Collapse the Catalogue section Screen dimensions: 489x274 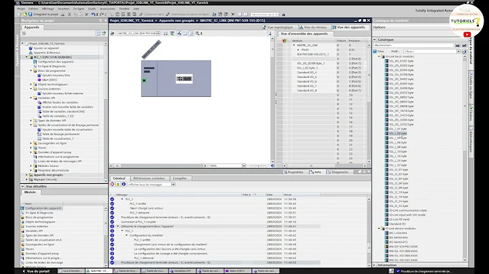pyautogui.click(x=374, y=39)
